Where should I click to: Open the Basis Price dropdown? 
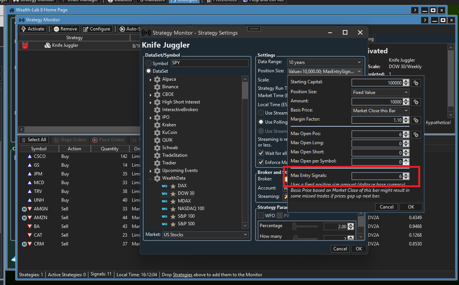coord(380,111)
